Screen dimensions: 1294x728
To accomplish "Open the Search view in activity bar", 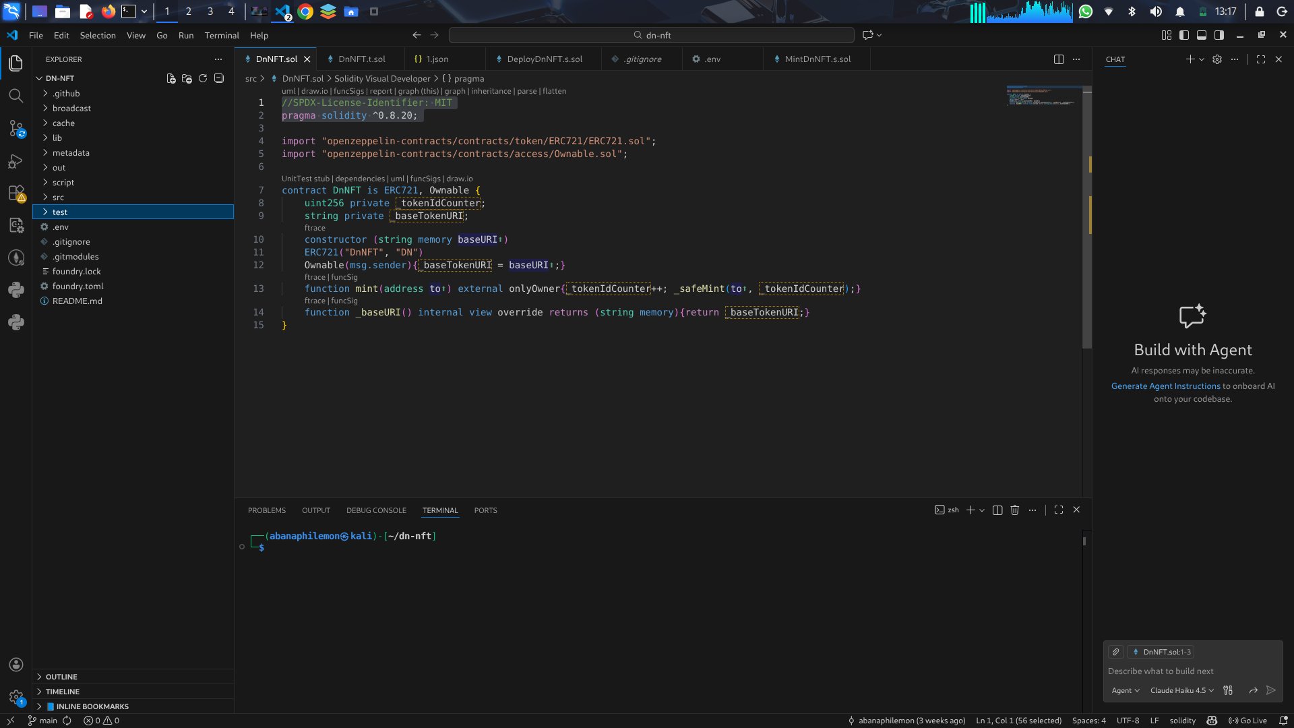I will point(16,96).
